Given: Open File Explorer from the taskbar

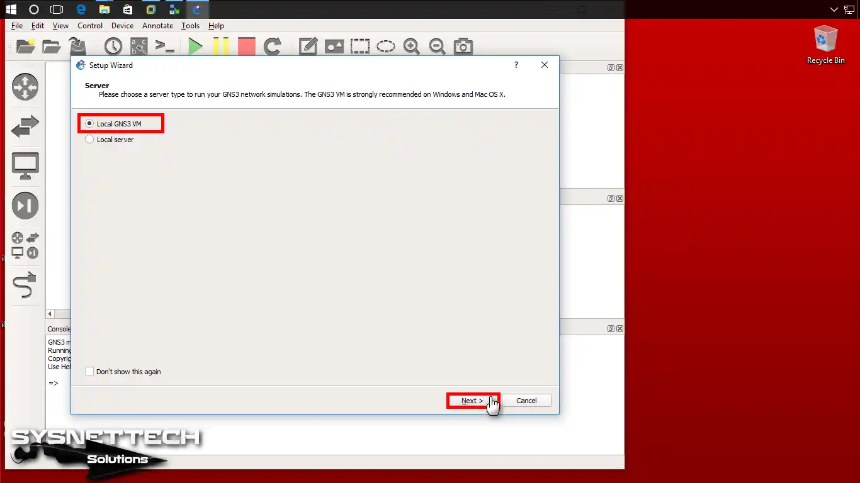Looking at the screenshot, I should (x=104, y=9).
